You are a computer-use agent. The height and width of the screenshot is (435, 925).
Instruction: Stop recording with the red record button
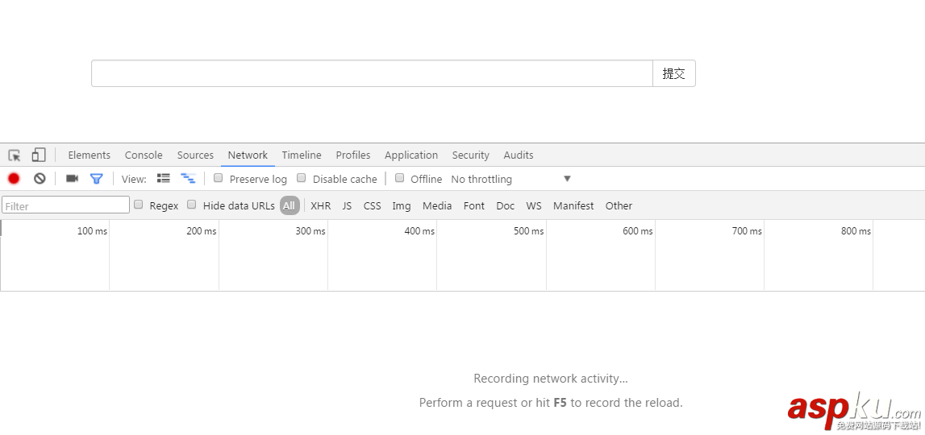coord(14,179)
